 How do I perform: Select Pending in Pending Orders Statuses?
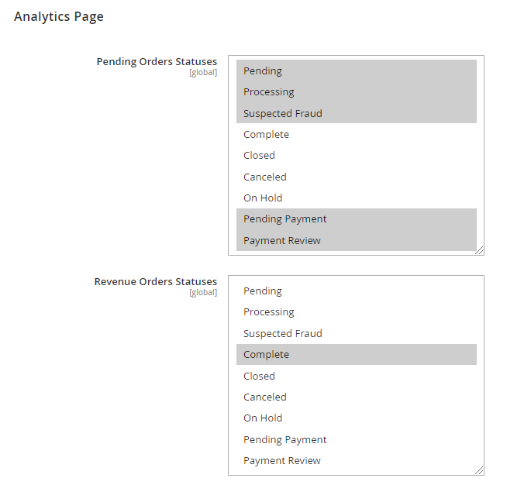(x=263, y=71)
